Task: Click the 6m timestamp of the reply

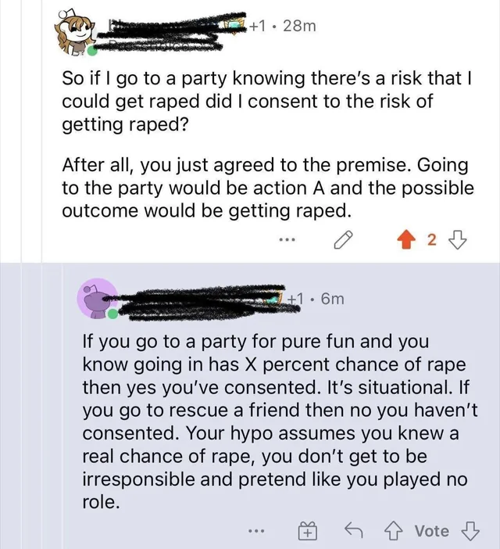Action: 332,299
